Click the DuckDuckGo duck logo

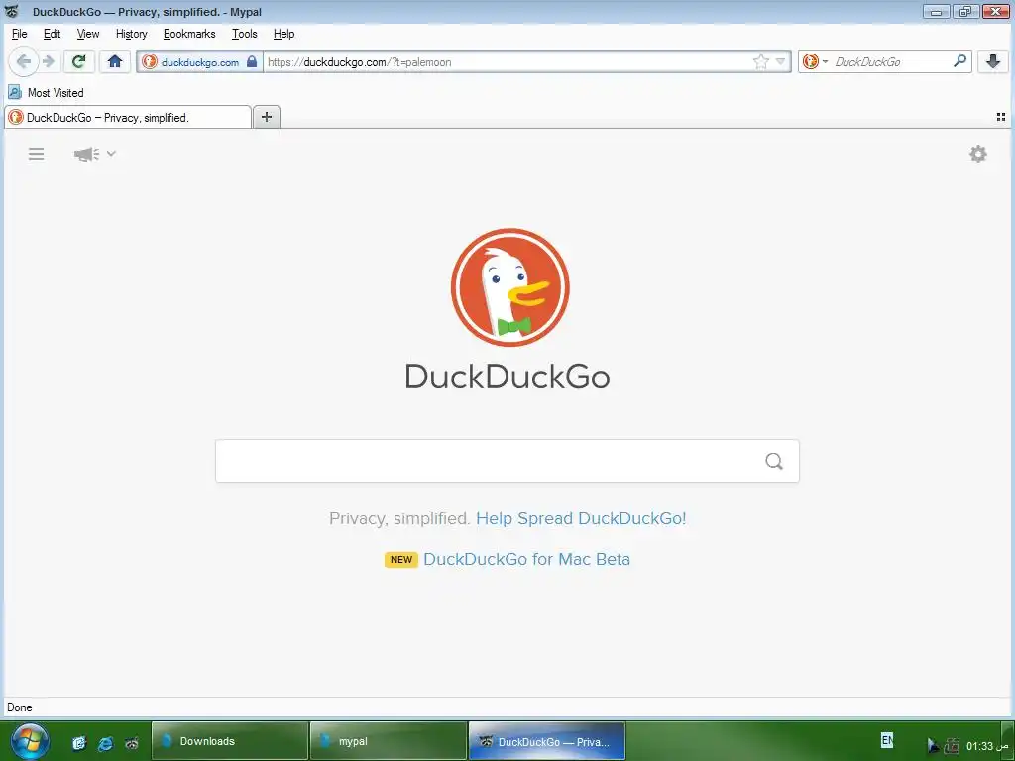(510, 287)
